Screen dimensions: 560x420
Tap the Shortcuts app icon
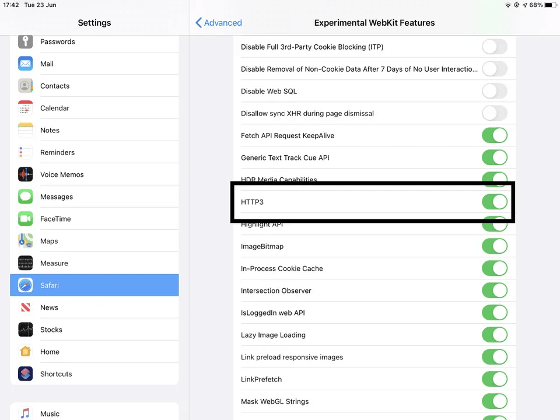pyautogui.click(x=25, y=374)
